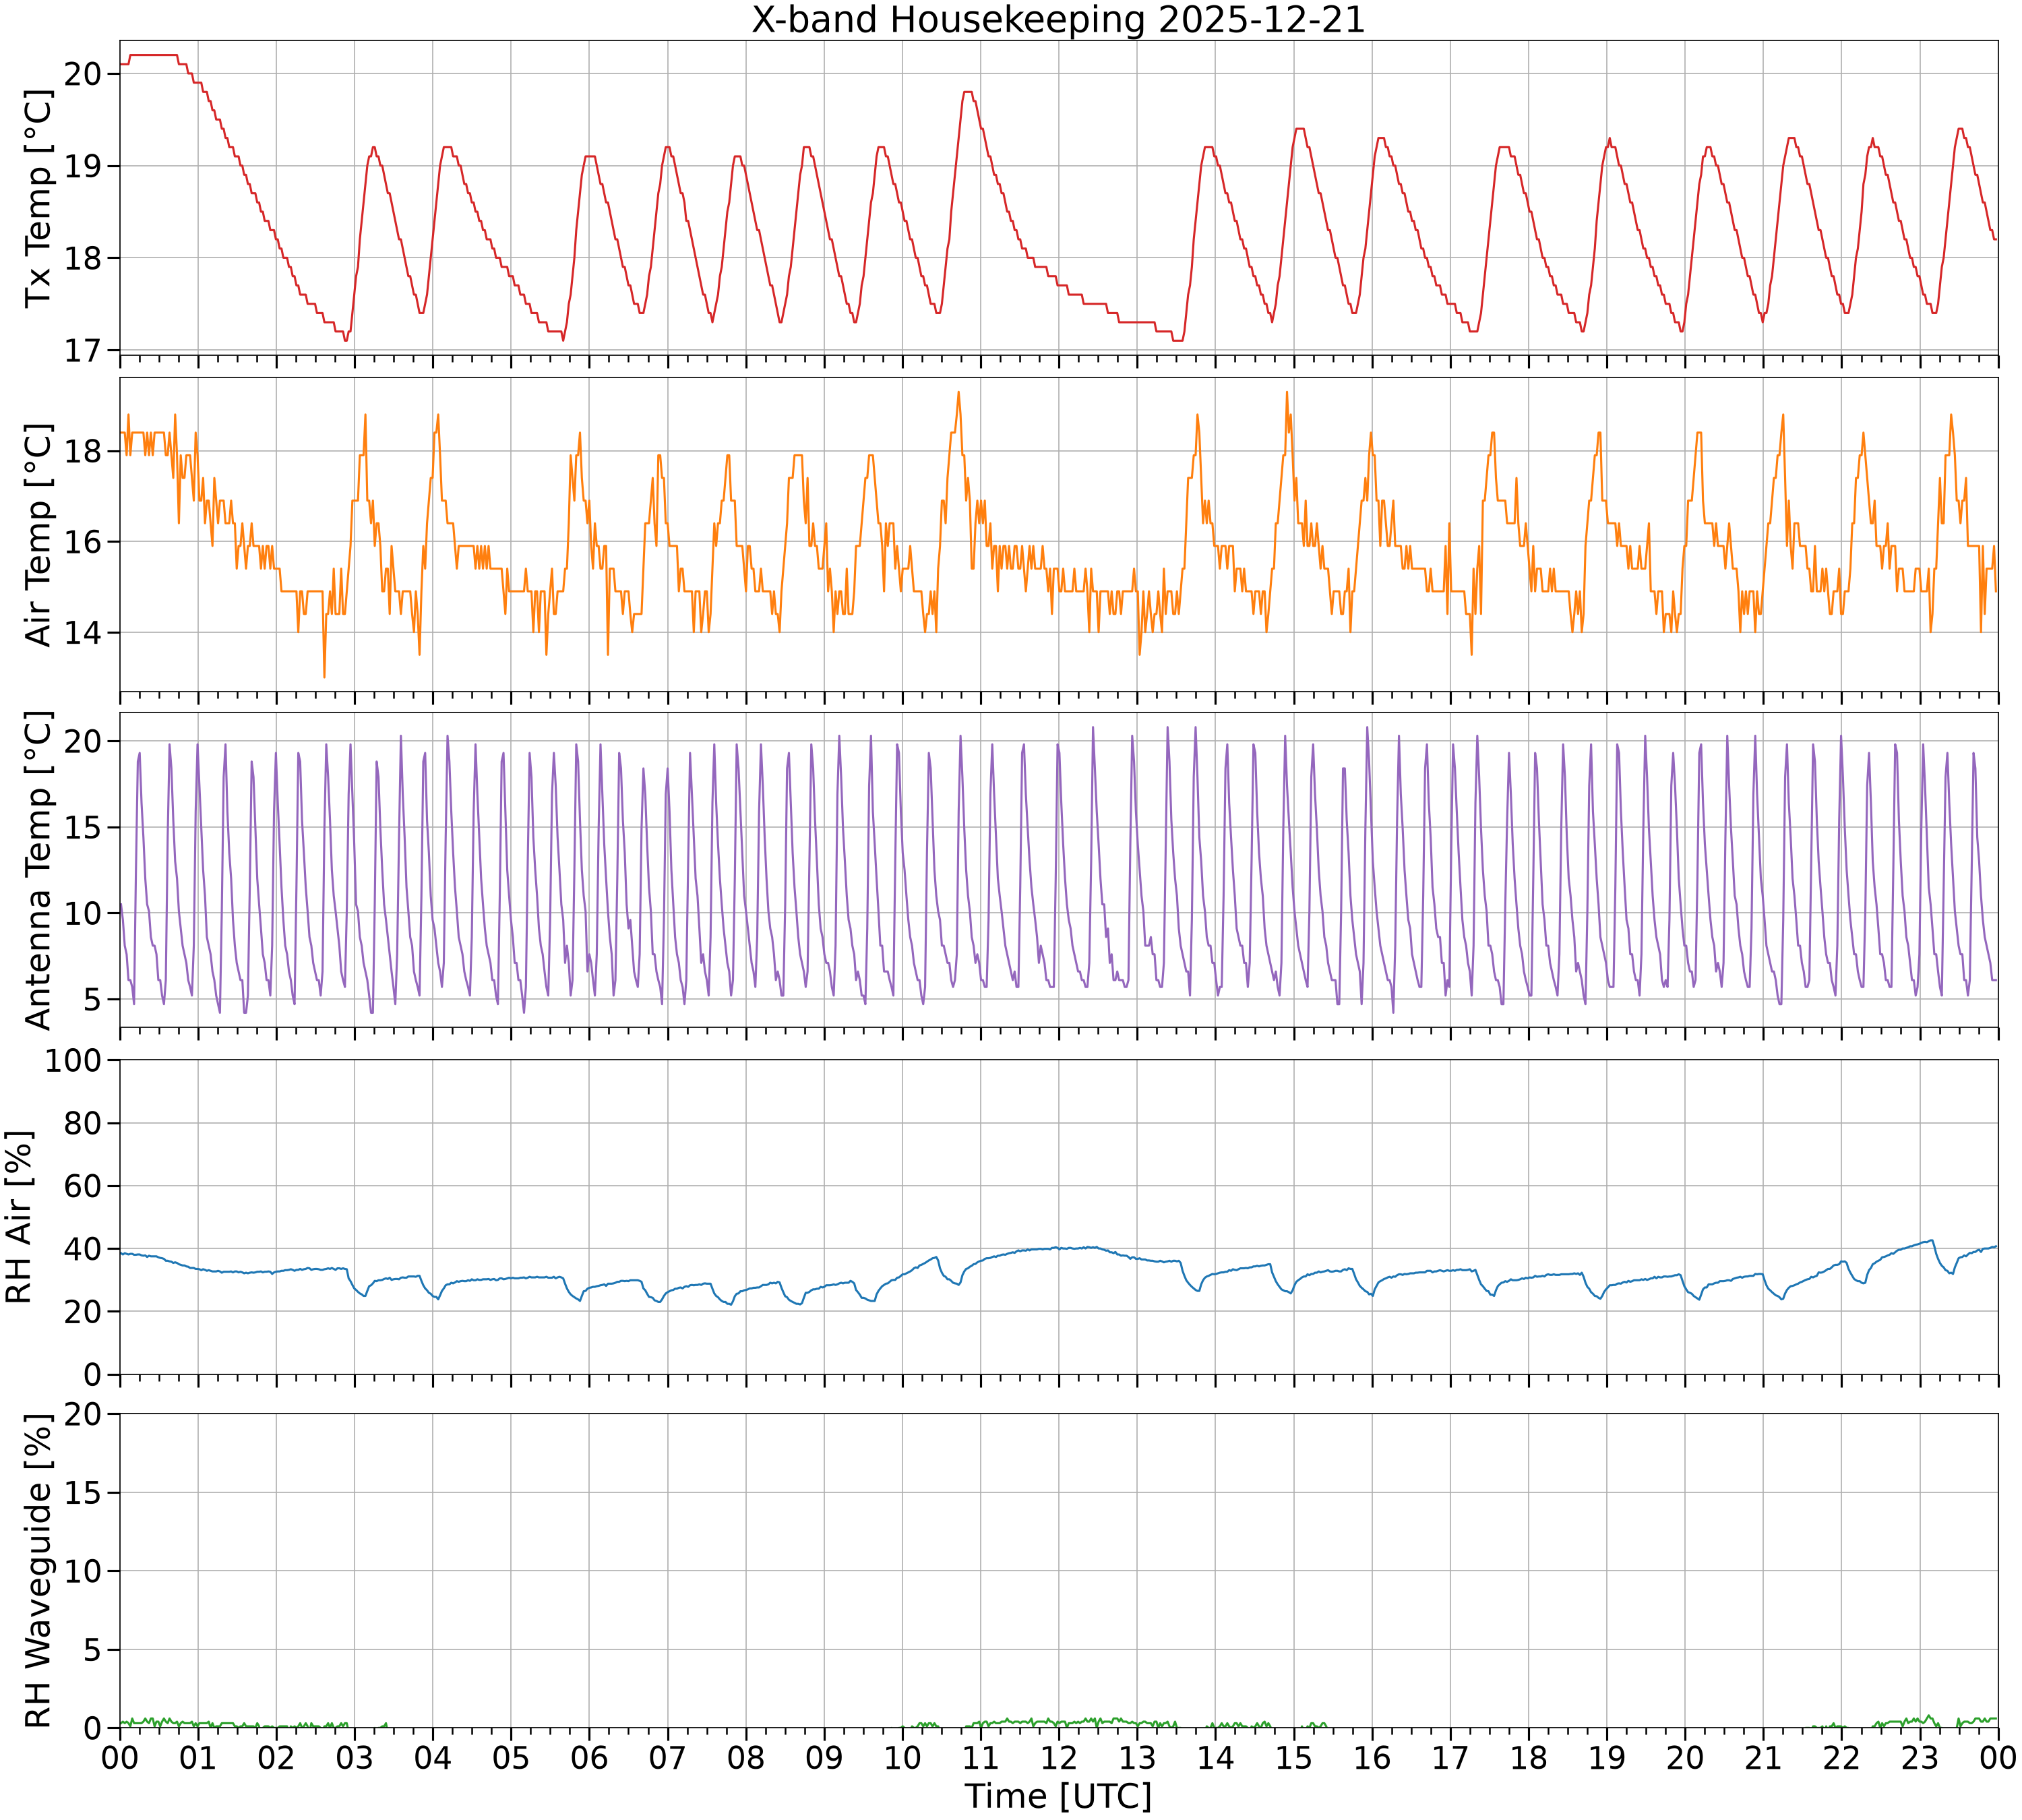
Task: Click the Time [UTC] x-axis label
Action: click(1058, 1796)
